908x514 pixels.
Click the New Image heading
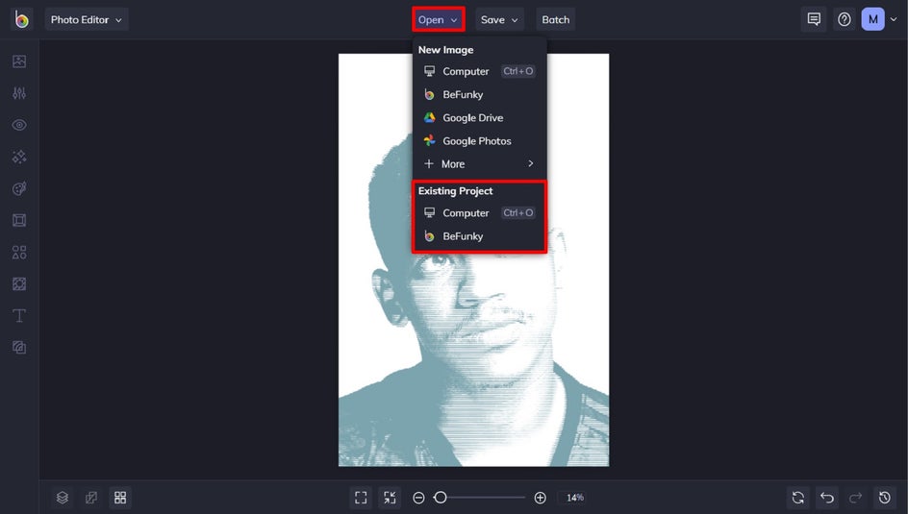pos(446,50)
